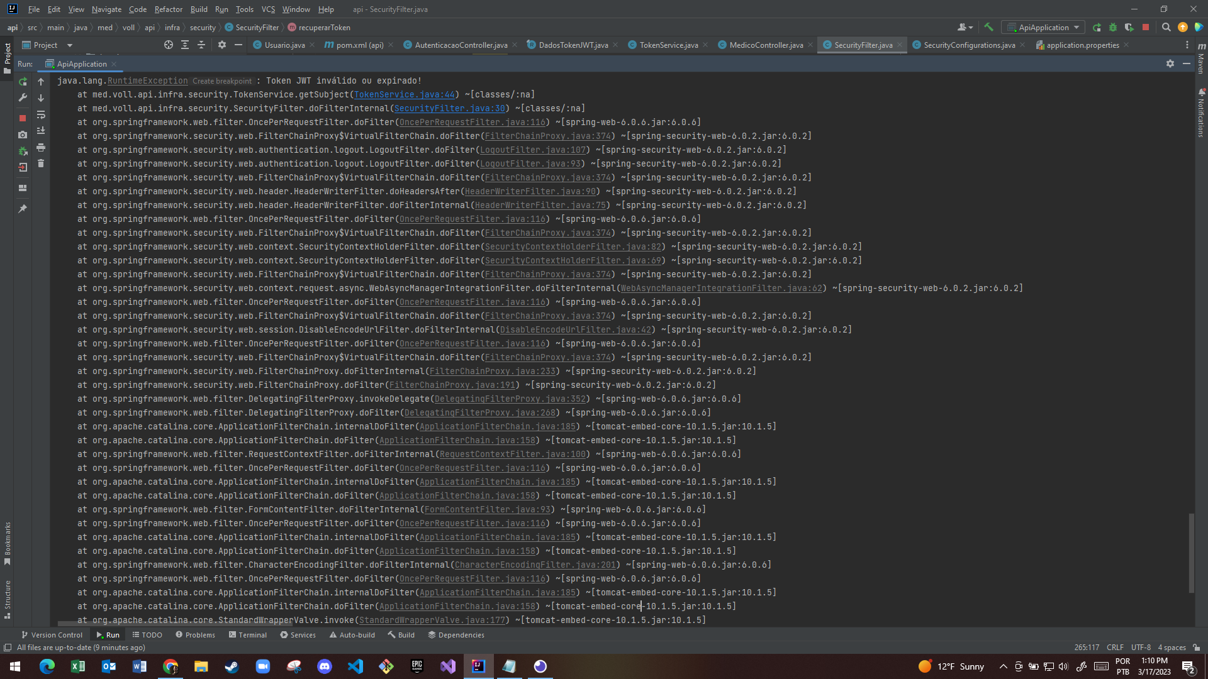Stop the process in Run panel
The image size is (1208, 679).
23,118
